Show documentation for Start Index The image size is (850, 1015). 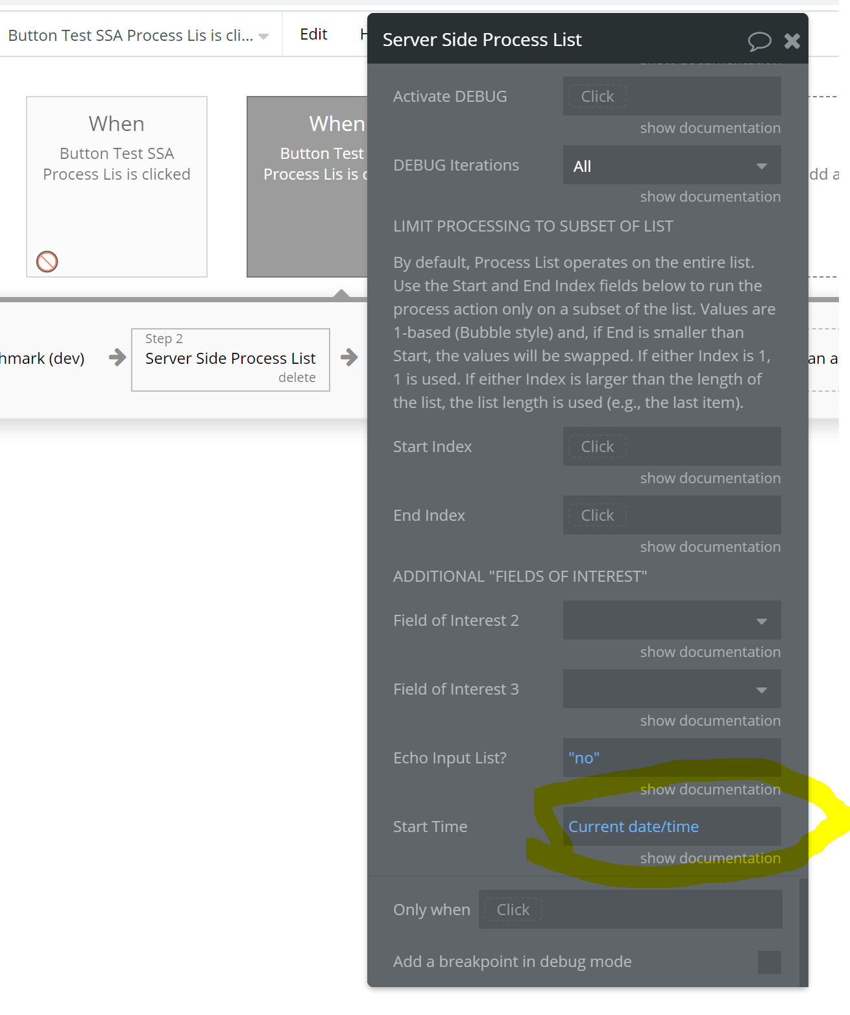(710, 479)
